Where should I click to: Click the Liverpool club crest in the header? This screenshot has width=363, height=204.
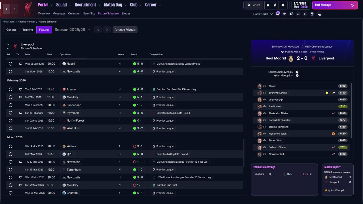point(28,9)
